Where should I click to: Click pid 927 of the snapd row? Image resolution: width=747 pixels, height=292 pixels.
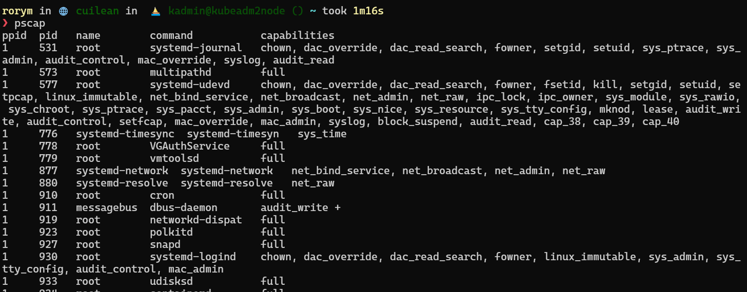(x=48, y=244)
